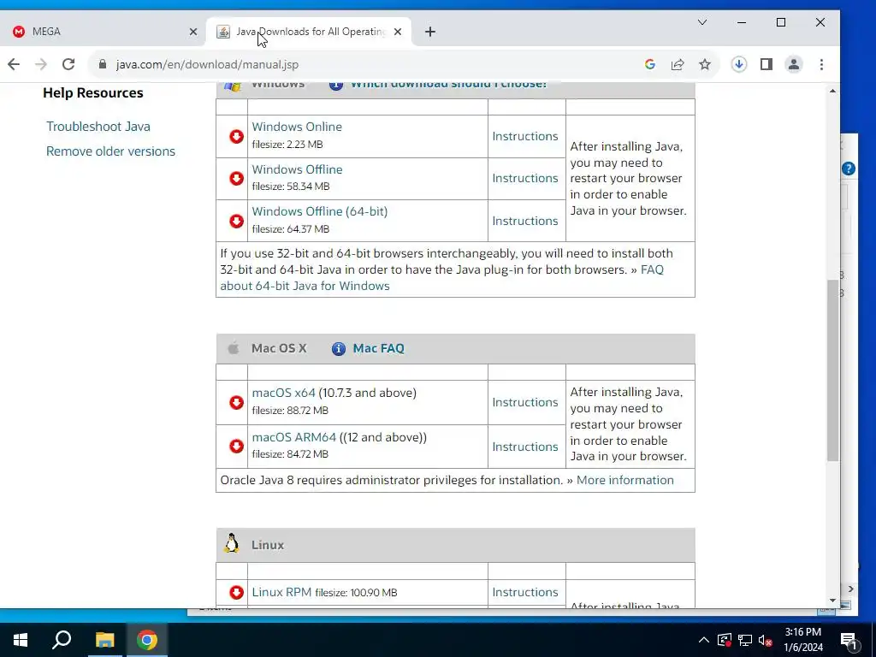Click the Windows Offline red download icon
This screenshot has height=657, width=876.
click(x=236, y=178)
